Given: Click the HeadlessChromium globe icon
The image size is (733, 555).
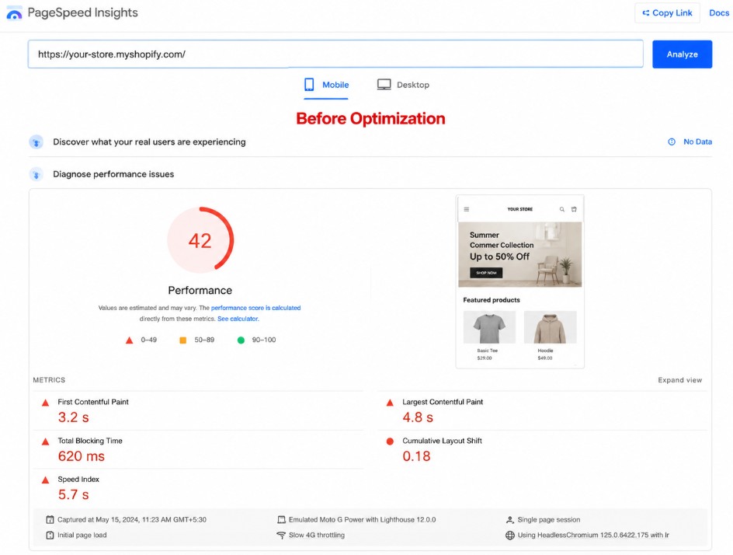Looking at the screenshot, I should click(509, 535).
